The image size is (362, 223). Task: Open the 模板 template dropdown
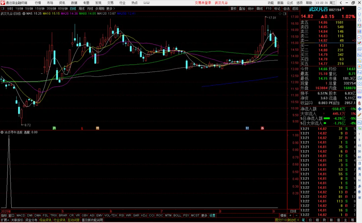click(x=283, y=216)
